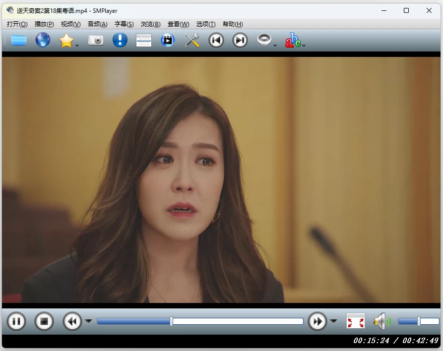Click the rewind button
The width and height of the screenshot is (443, 351).
72,321
